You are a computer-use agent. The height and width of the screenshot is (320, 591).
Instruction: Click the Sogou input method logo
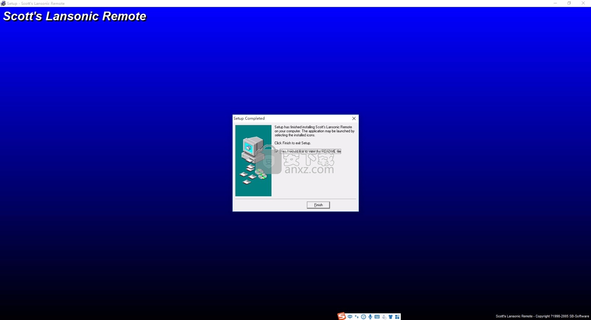click(342, 316)
